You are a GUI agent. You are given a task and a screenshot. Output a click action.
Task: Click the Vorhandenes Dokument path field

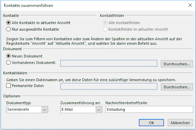[x=109, y=63]
